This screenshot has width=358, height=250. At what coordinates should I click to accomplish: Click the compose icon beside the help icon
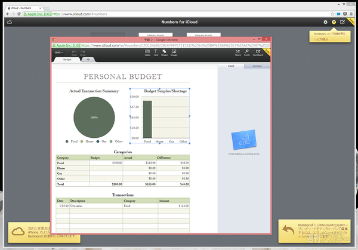(x=342, y=22)
